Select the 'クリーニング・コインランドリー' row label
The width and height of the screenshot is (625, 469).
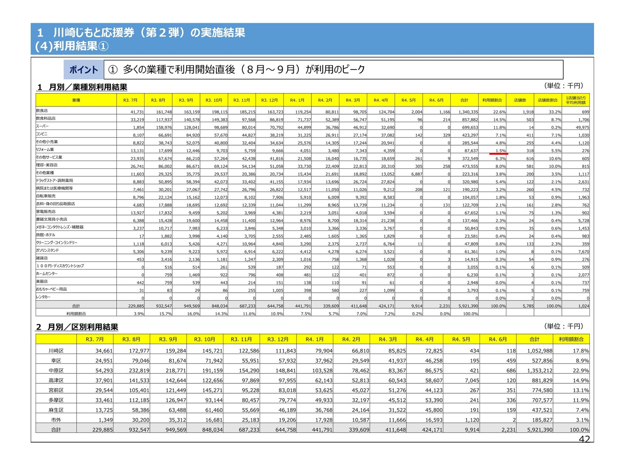57,243
